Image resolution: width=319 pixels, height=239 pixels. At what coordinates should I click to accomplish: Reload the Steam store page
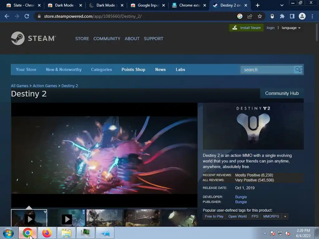pos(27,16)
